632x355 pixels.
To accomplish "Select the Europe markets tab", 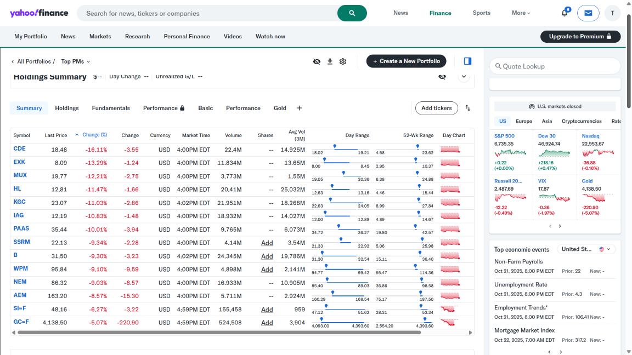I will pyautogui.click(x=523, y=121).
